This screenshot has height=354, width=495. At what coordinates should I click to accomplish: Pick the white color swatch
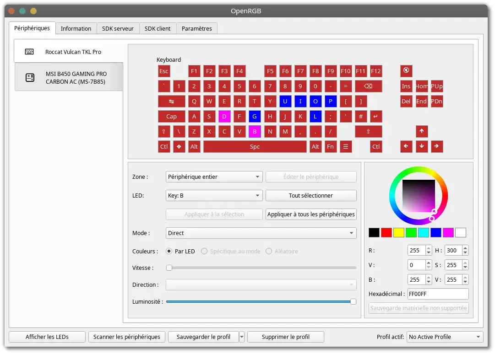pyautogui.click(x=461, y=233)
